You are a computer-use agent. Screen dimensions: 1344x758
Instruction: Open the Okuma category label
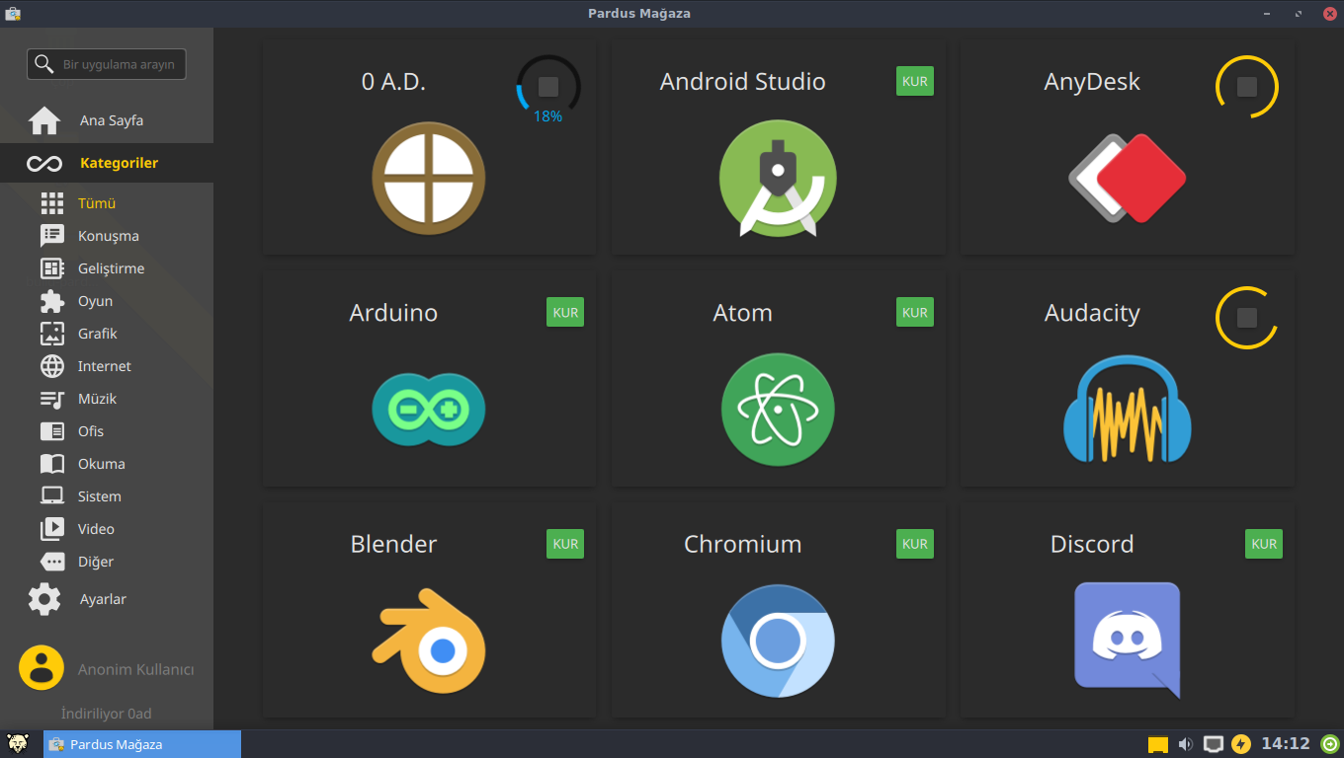pyautogui.click(x=102, y=464)
